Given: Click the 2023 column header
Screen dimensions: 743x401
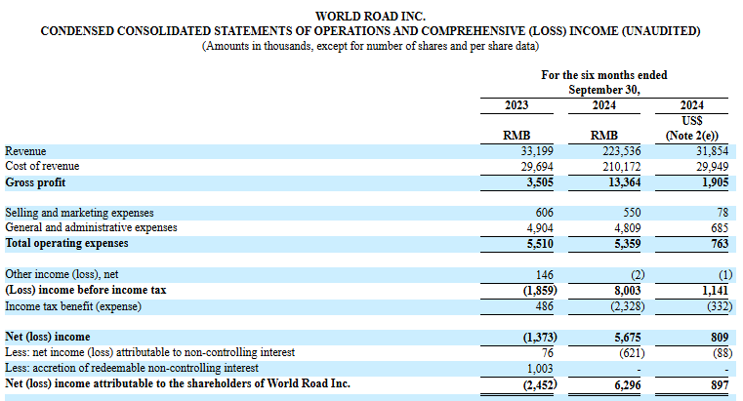Looking at the screenshot, I should 516,105.
